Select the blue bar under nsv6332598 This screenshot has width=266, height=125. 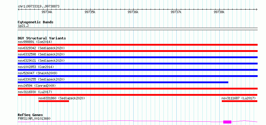(x=138, y=57)
